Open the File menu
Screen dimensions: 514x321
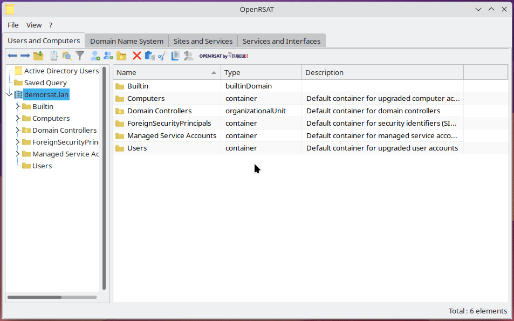12,25
